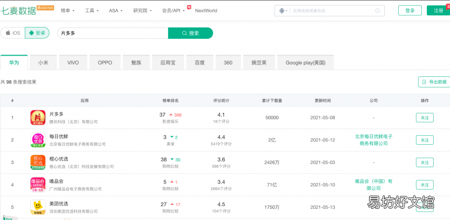Click 关注 button for 每日优鲜

pyautogui.click(x=425, y=140)
